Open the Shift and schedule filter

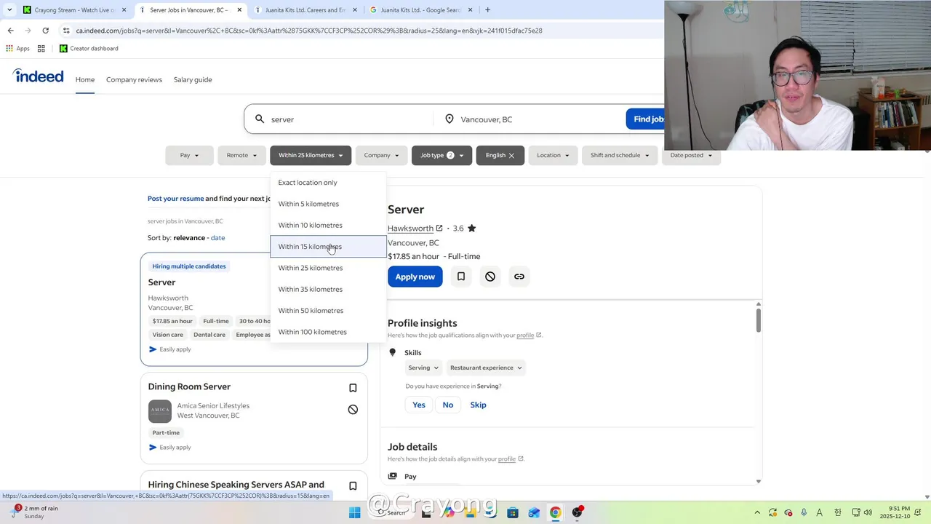point(620,155)
